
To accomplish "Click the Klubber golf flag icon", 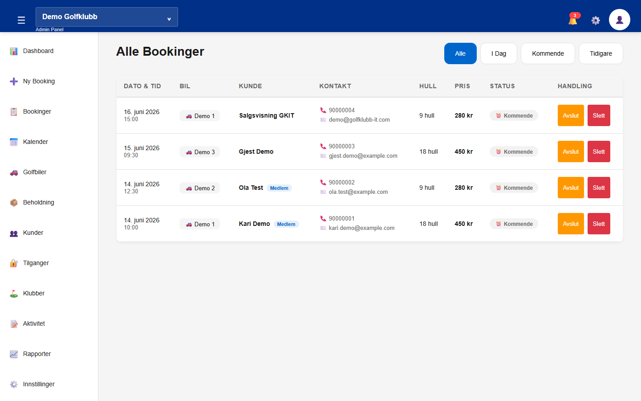I will click(14, 294).
